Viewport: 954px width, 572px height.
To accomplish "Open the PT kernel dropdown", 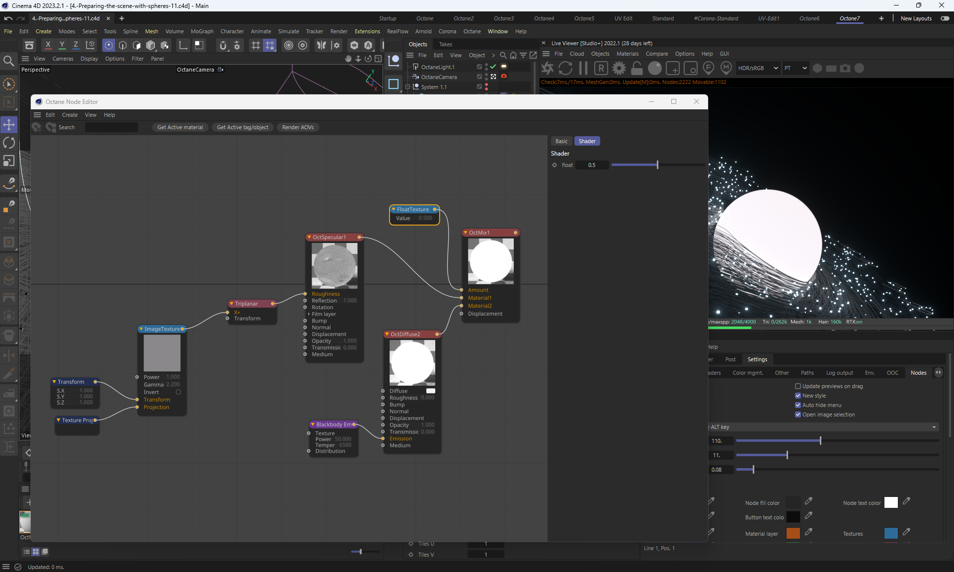I will click(795, 68).
